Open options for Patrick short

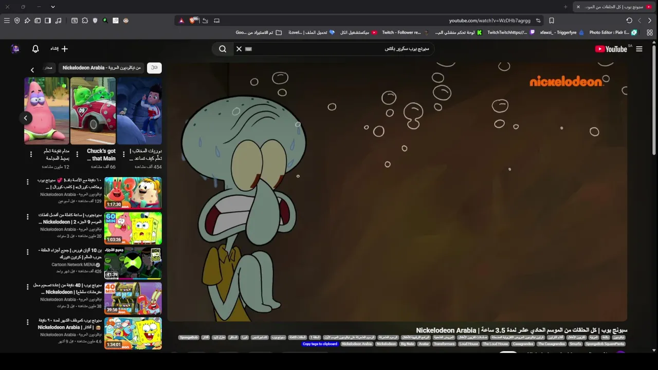coord(31,154)
